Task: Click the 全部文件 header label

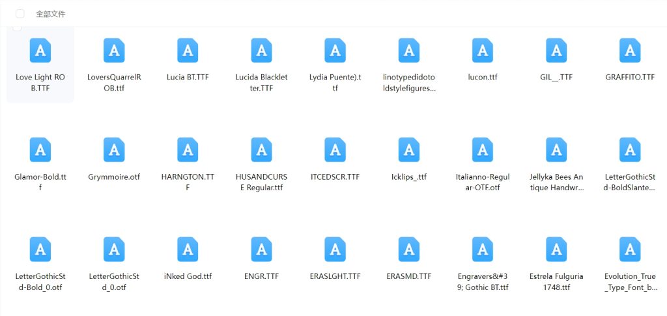Action: click(50, 14)
